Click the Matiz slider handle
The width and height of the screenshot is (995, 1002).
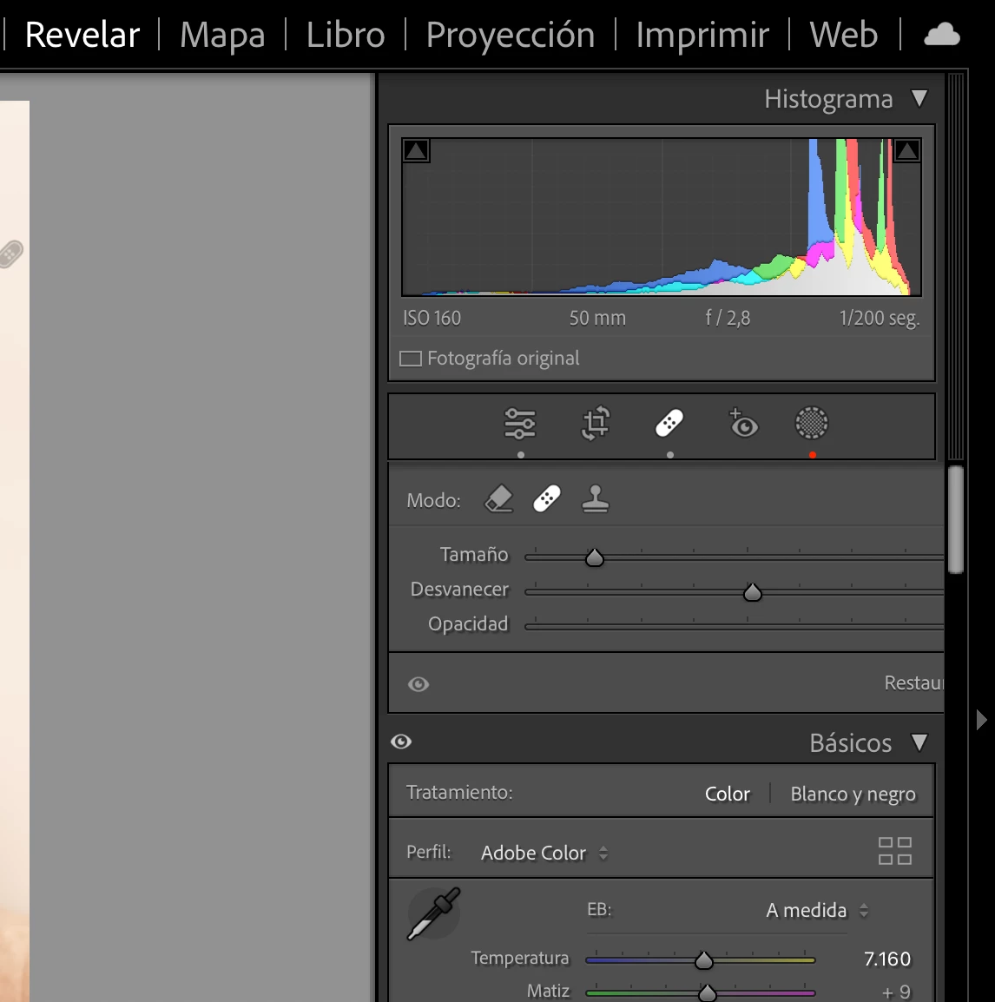[707, 992]
